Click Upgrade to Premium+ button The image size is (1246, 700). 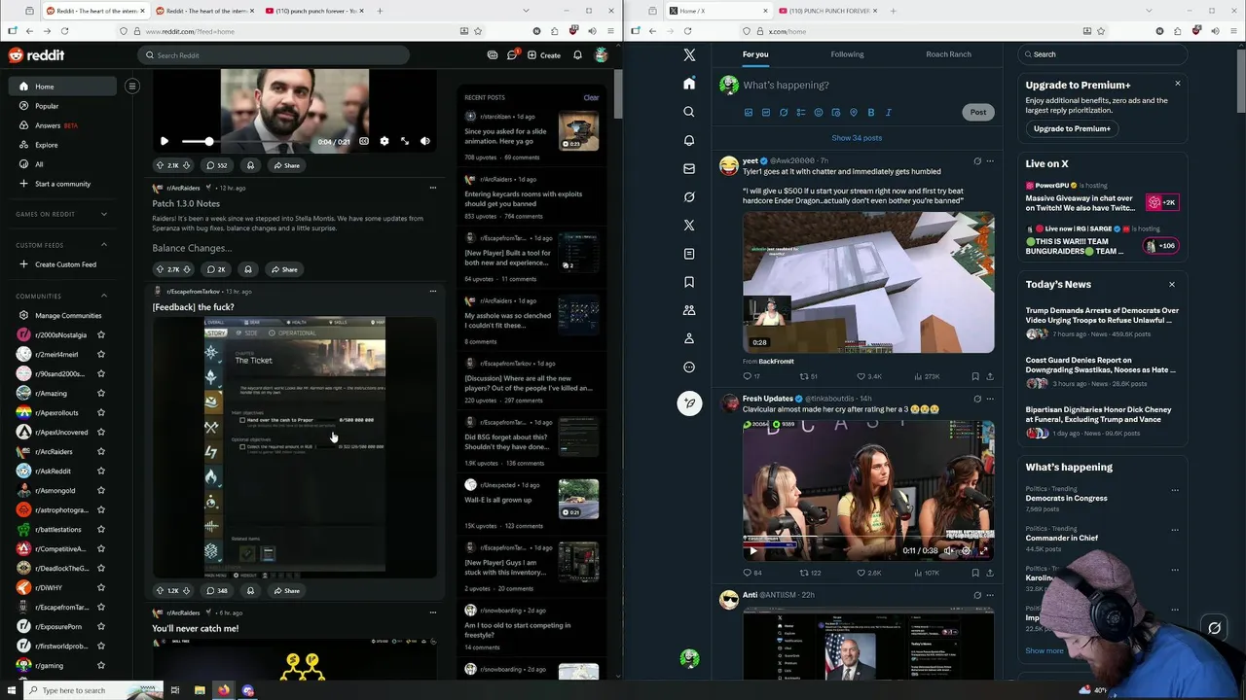1072,128
